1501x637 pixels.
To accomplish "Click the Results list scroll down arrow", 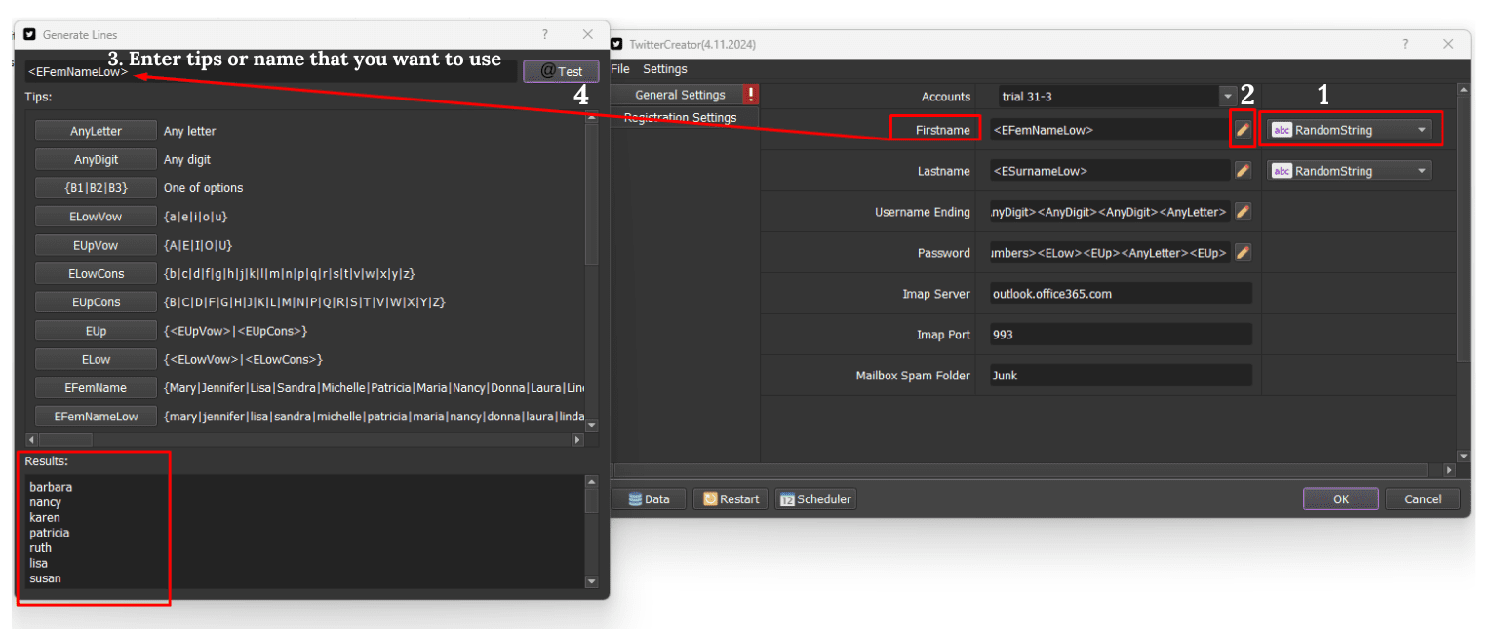I will [x=591, y=581].
